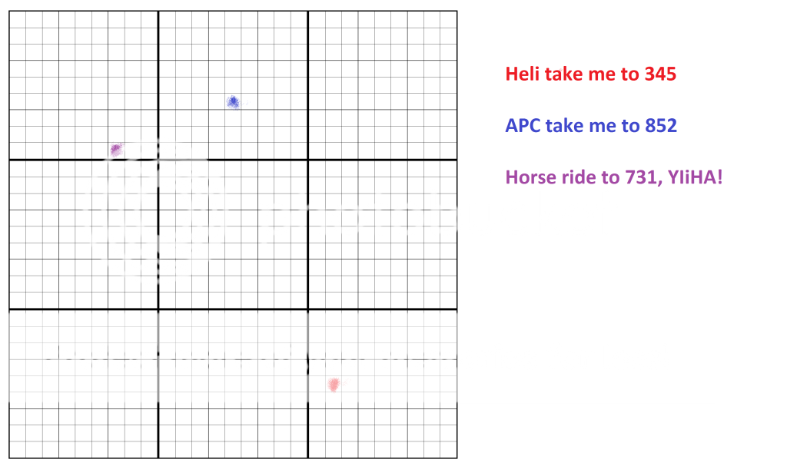This screenshot has width=787, height=476.
Task: Click the lower-right intersection of thick grid lines
Action: 308,309
